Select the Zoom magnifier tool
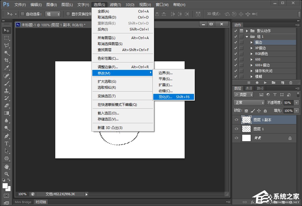Viewport: 302px width, 206px height. pyautogui.click(x=7, y=174)
